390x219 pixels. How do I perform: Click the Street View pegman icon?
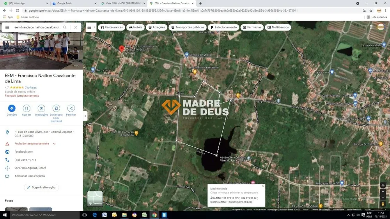coord(383,204)
